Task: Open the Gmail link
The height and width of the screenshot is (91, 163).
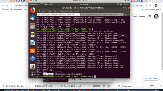Action: (134, 16)
